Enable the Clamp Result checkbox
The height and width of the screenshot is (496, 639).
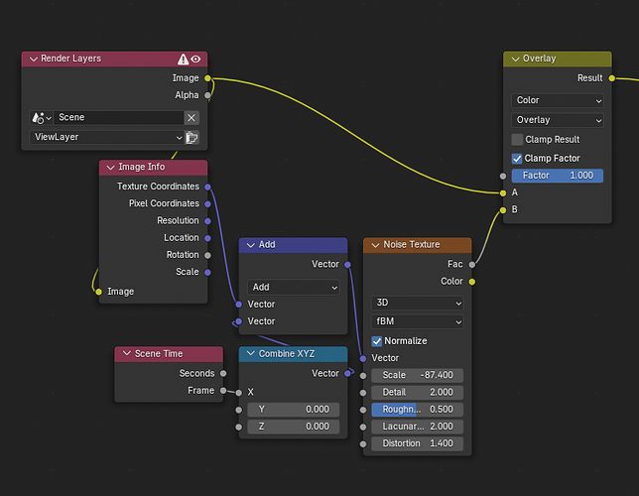[517, 140]
